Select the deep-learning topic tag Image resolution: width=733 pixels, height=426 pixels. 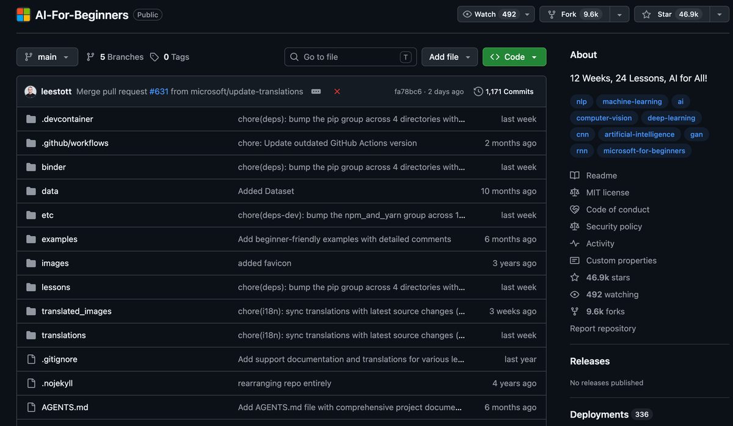click(671, 118)
